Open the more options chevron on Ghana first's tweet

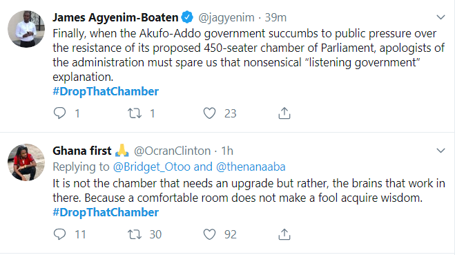coord(441,151)
